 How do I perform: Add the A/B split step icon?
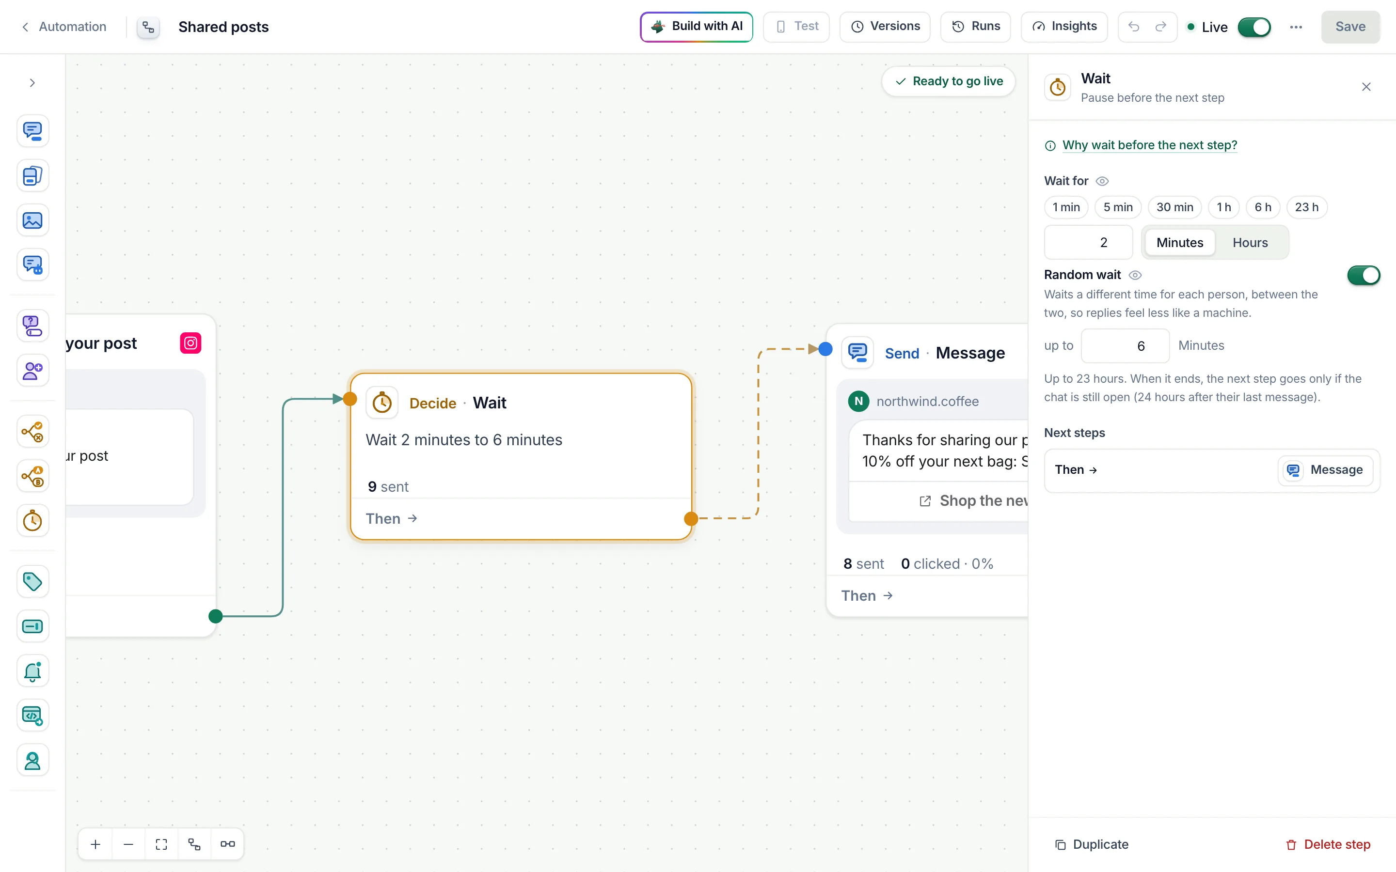tap(32, 476)
